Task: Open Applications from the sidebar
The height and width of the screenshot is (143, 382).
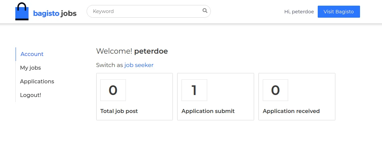Action: pyautogui.click(x=37, y=81)
